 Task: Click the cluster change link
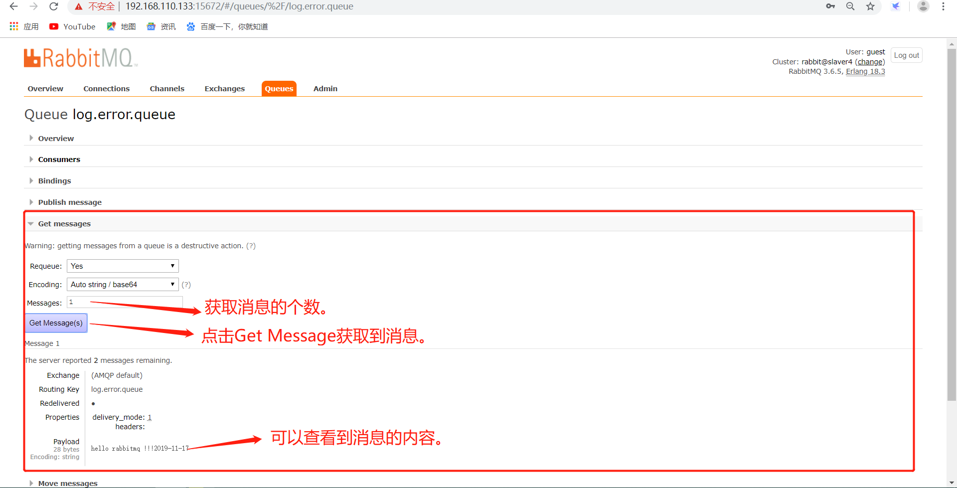coord(870,62)
